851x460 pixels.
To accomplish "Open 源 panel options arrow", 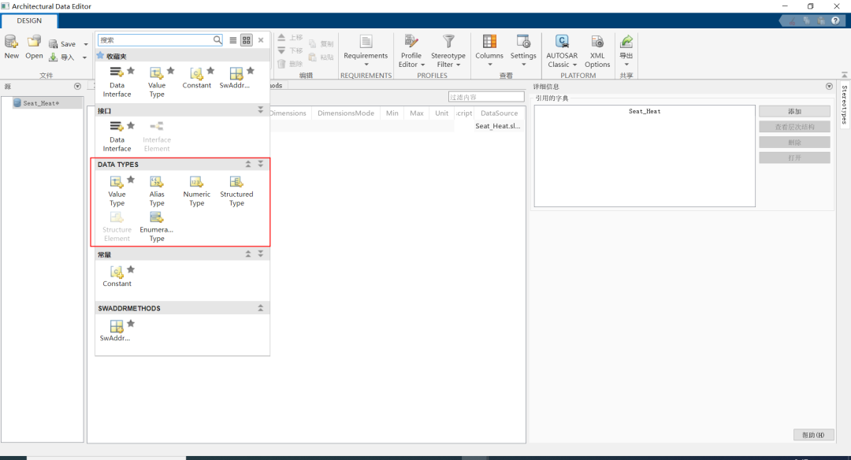I will (77, 87).
